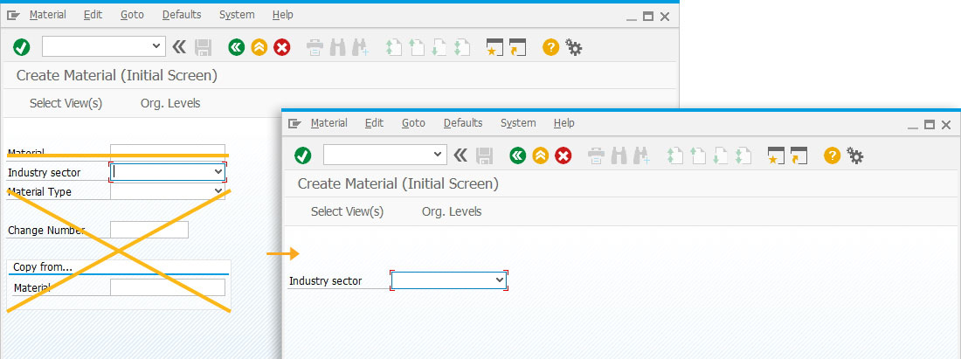Open the window menu icon left of Material in the back window
This screenshot has height=359, width=961.
13,16
